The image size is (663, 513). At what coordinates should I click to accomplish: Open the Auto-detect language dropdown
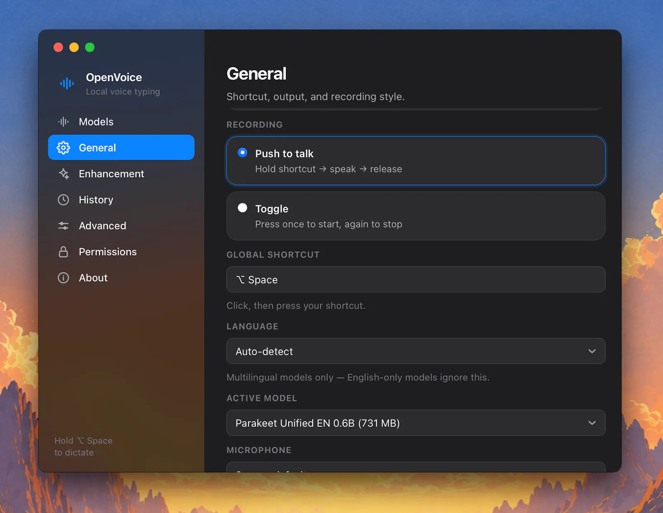click(x=416, y=351)
